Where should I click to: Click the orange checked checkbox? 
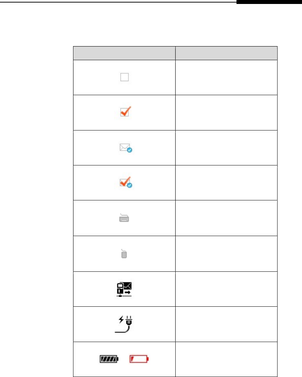[x=125, y=112]
